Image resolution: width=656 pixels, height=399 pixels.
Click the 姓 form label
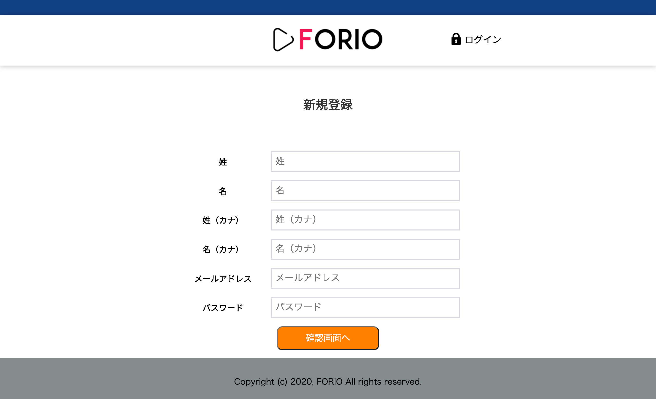pos(223,162)
